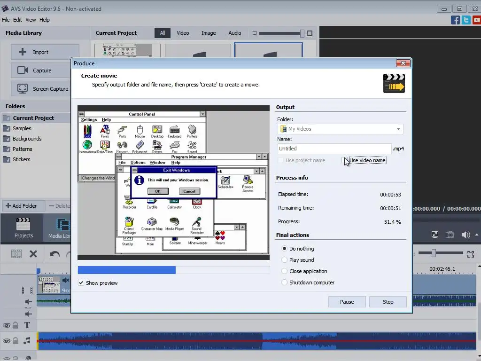This screenshot has width=481, height=361.
Task: Click the first media thumbnail in Current Project
Action: point(127,50)
